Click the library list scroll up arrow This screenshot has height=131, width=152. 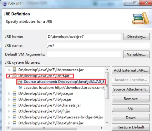click(x=107, y=70)
